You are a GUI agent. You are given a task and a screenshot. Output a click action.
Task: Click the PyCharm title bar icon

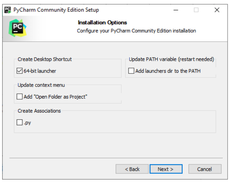[x=8, y=10]
